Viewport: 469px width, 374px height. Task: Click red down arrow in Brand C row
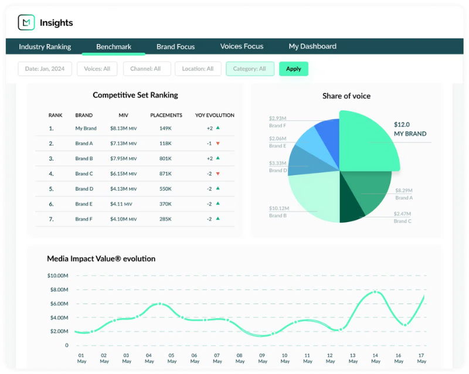[x=217, y=174]
